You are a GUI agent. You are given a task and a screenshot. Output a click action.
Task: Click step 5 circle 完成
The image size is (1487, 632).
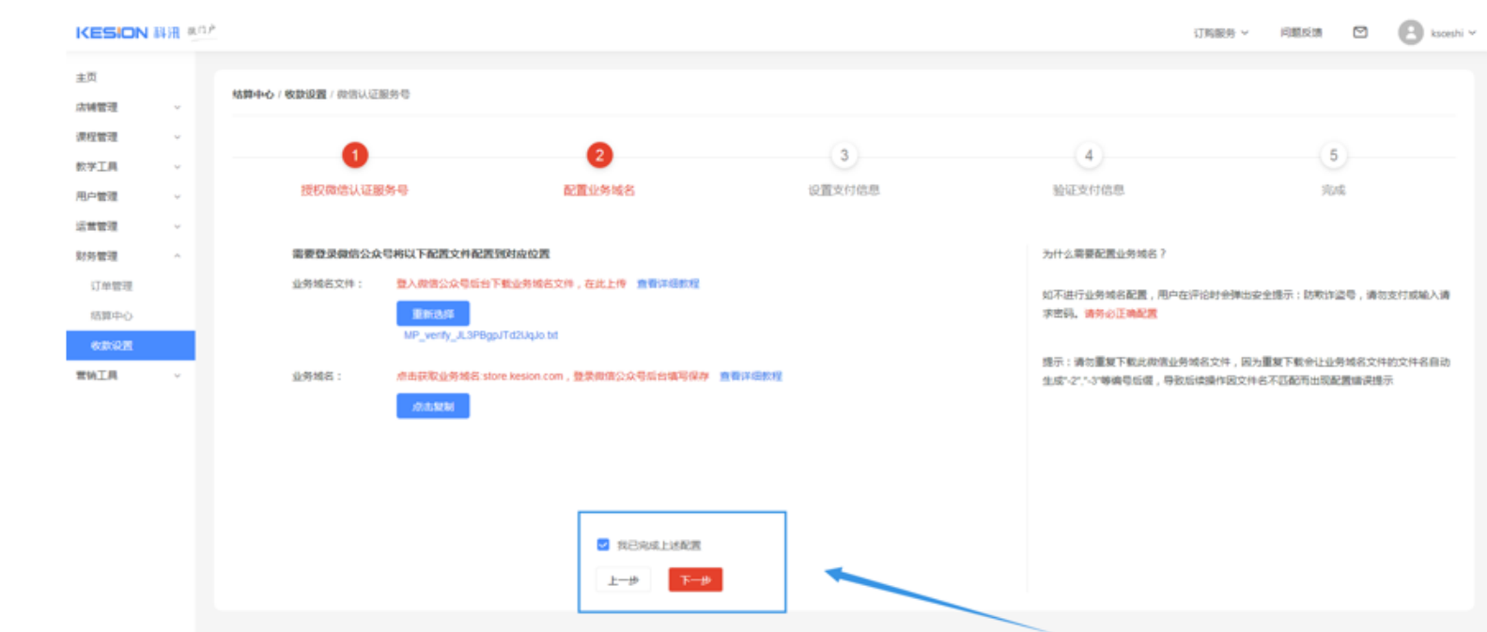pos(1333,155)
